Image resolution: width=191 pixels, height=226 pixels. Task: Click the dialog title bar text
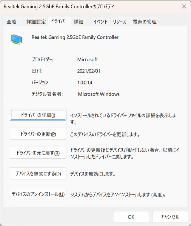click(59, 7)
